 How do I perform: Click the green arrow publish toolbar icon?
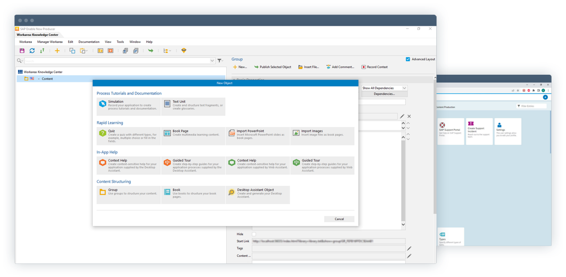click(x=151, y=51)
